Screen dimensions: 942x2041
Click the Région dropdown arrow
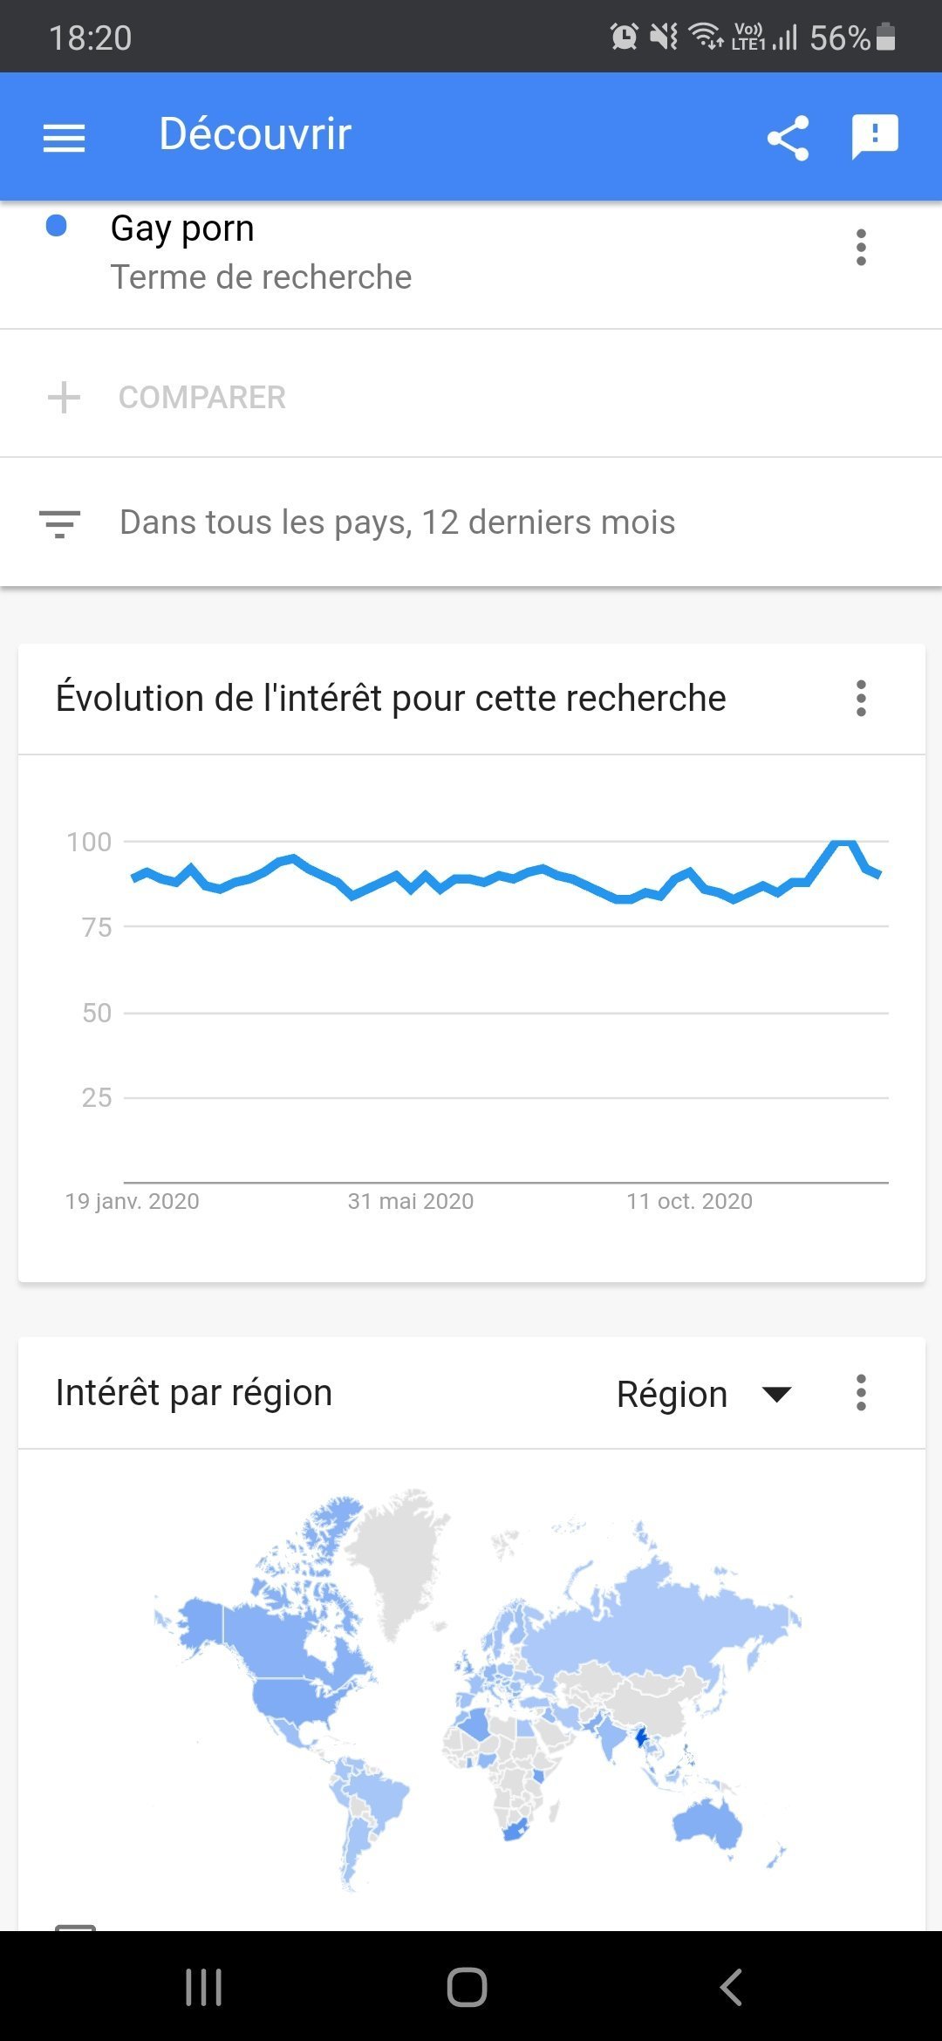(x=776, y=1394)
